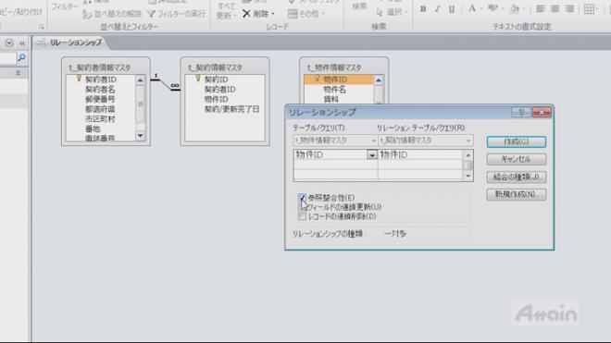Click 結合の種類 join type button
The image size is (611, 343).
coord(517,178)
